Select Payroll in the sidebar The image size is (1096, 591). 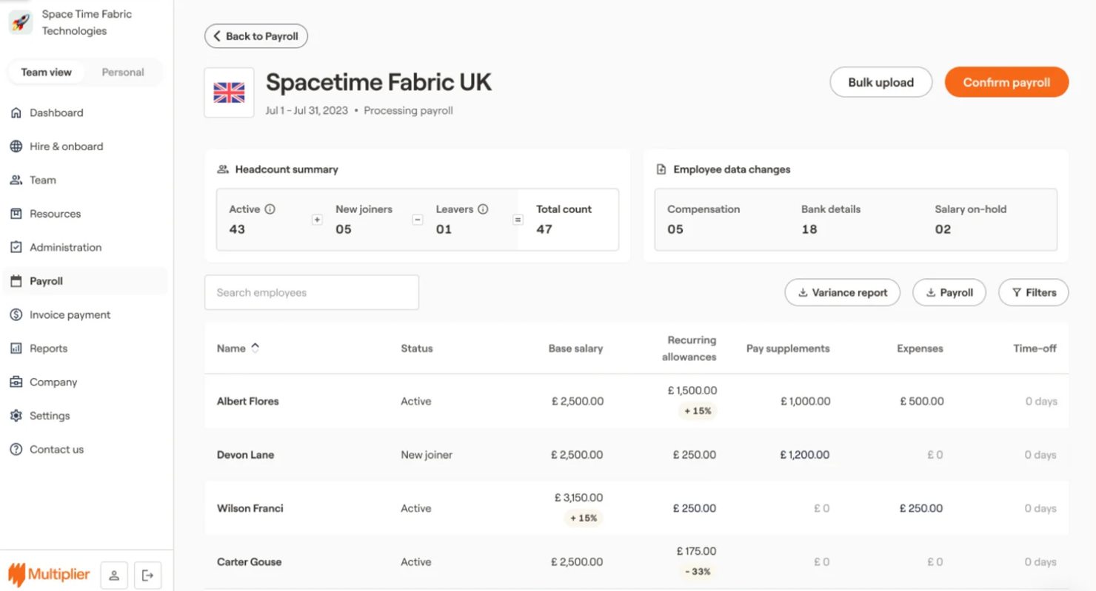(x=87, y=281)
